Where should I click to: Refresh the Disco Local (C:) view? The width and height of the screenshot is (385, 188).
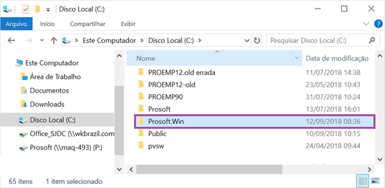click(257, 40)
